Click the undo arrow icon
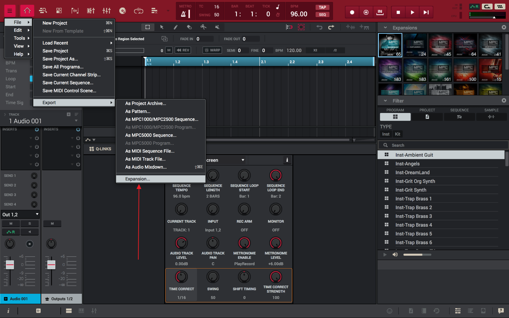 319,27
